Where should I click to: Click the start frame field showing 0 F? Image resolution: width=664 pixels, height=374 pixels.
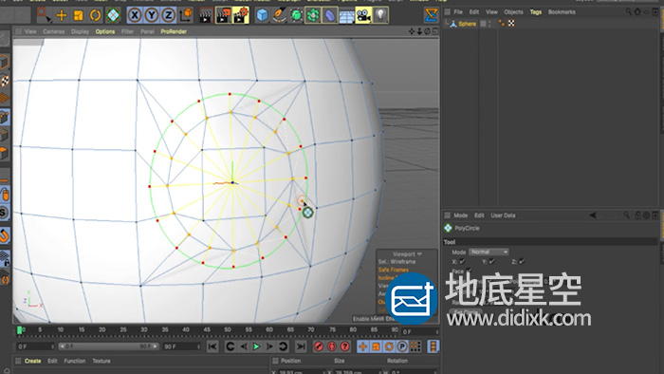(x=36, y=346)
